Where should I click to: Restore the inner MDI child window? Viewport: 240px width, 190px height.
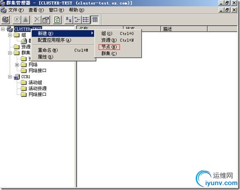[x=227, y=10]
